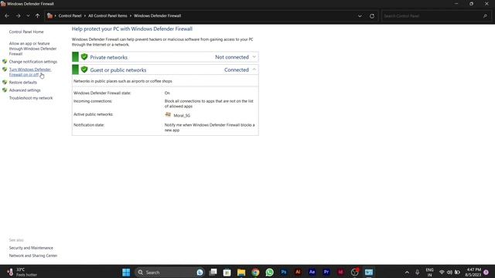This screenshot has height=278, width=495.
Task: Open Control Panel Home link
Action: 26,32
